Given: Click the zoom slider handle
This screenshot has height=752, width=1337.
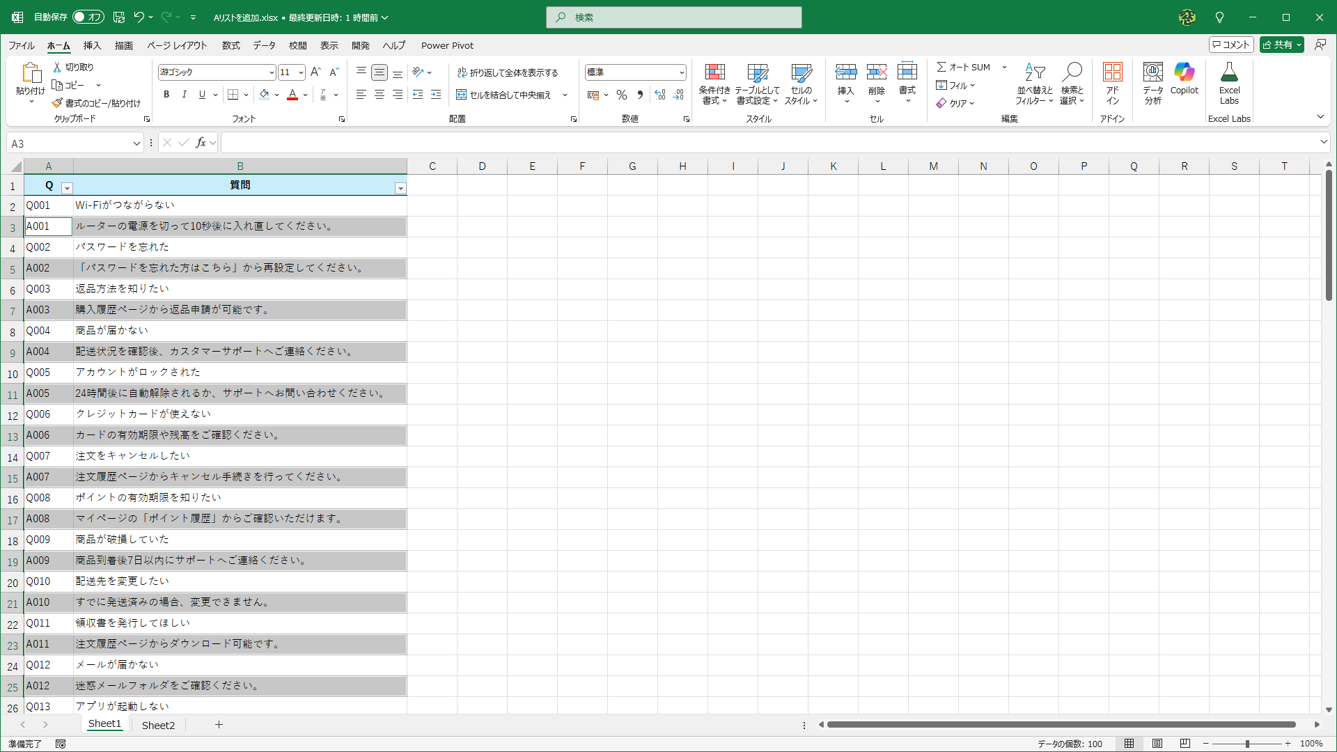Looking at the screenshot, I should [1247, 744].
